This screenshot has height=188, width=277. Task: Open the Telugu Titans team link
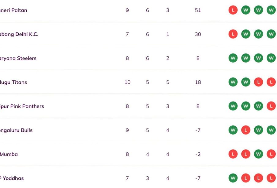coord(13,82)
